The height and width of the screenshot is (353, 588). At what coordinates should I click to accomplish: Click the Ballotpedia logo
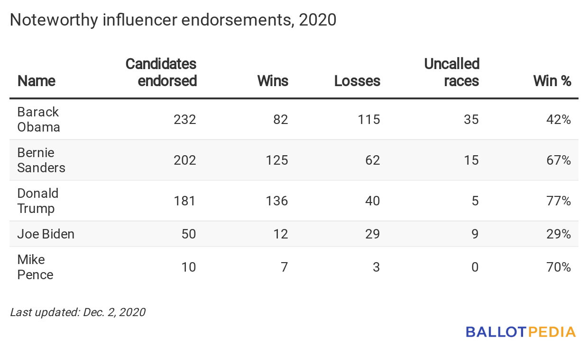521,332
